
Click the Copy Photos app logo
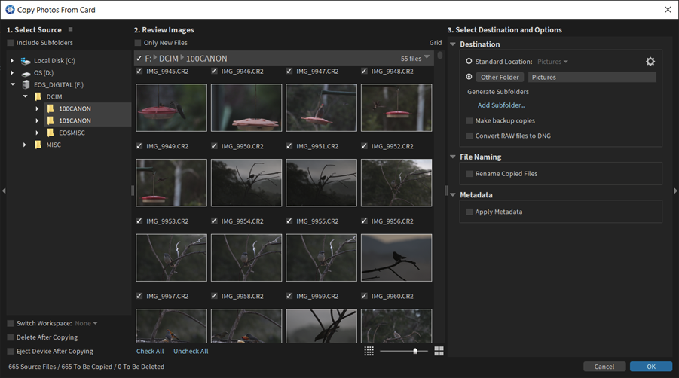point(10,10)
